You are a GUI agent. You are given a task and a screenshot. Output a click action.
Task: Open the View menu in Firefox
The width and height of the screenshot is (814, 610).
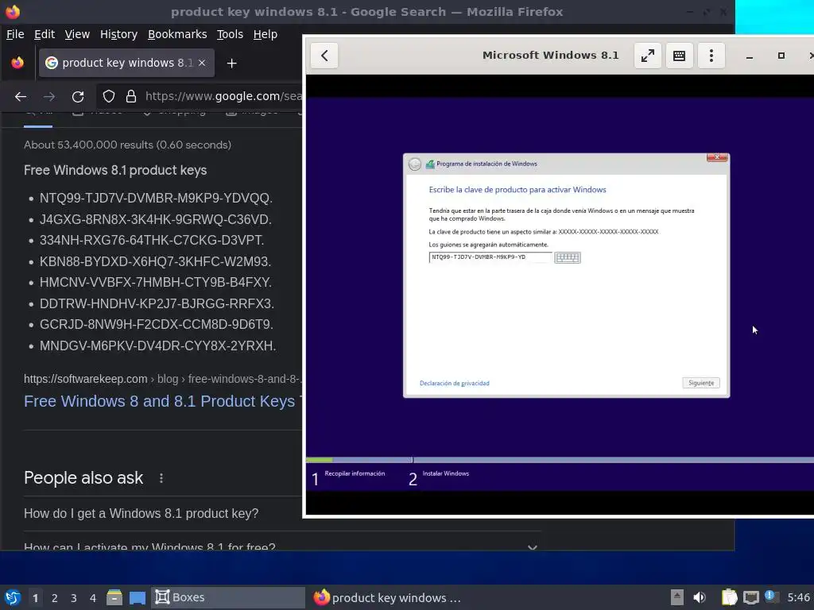coord(77,34)
